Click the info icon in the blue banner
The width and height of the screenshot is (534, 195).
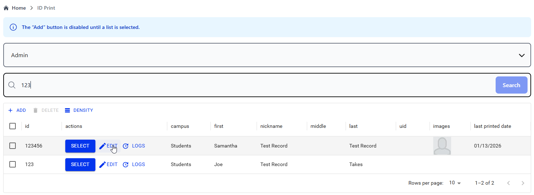pos(13,27)
